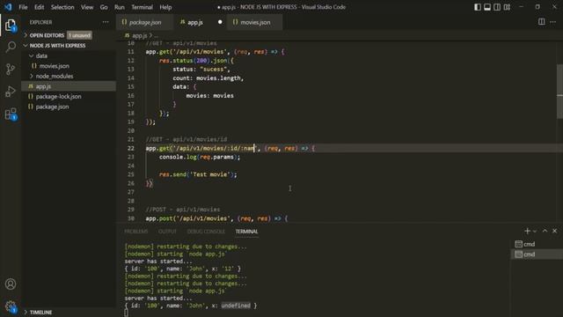Open the Help menu
Viewport: 563px width, 317px height.
click(x=165, y=7)
